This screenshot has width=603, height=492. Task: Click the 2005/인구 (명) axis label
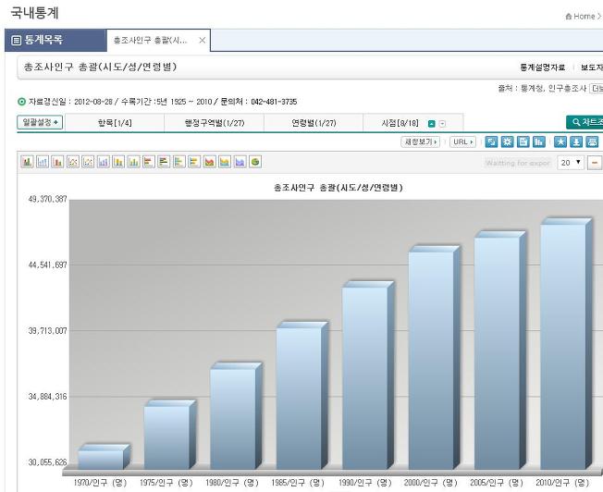click(x=497, y=483)
